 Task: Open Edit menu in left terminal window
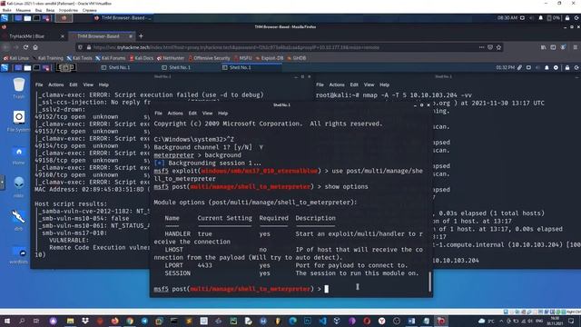click(74, 84)
